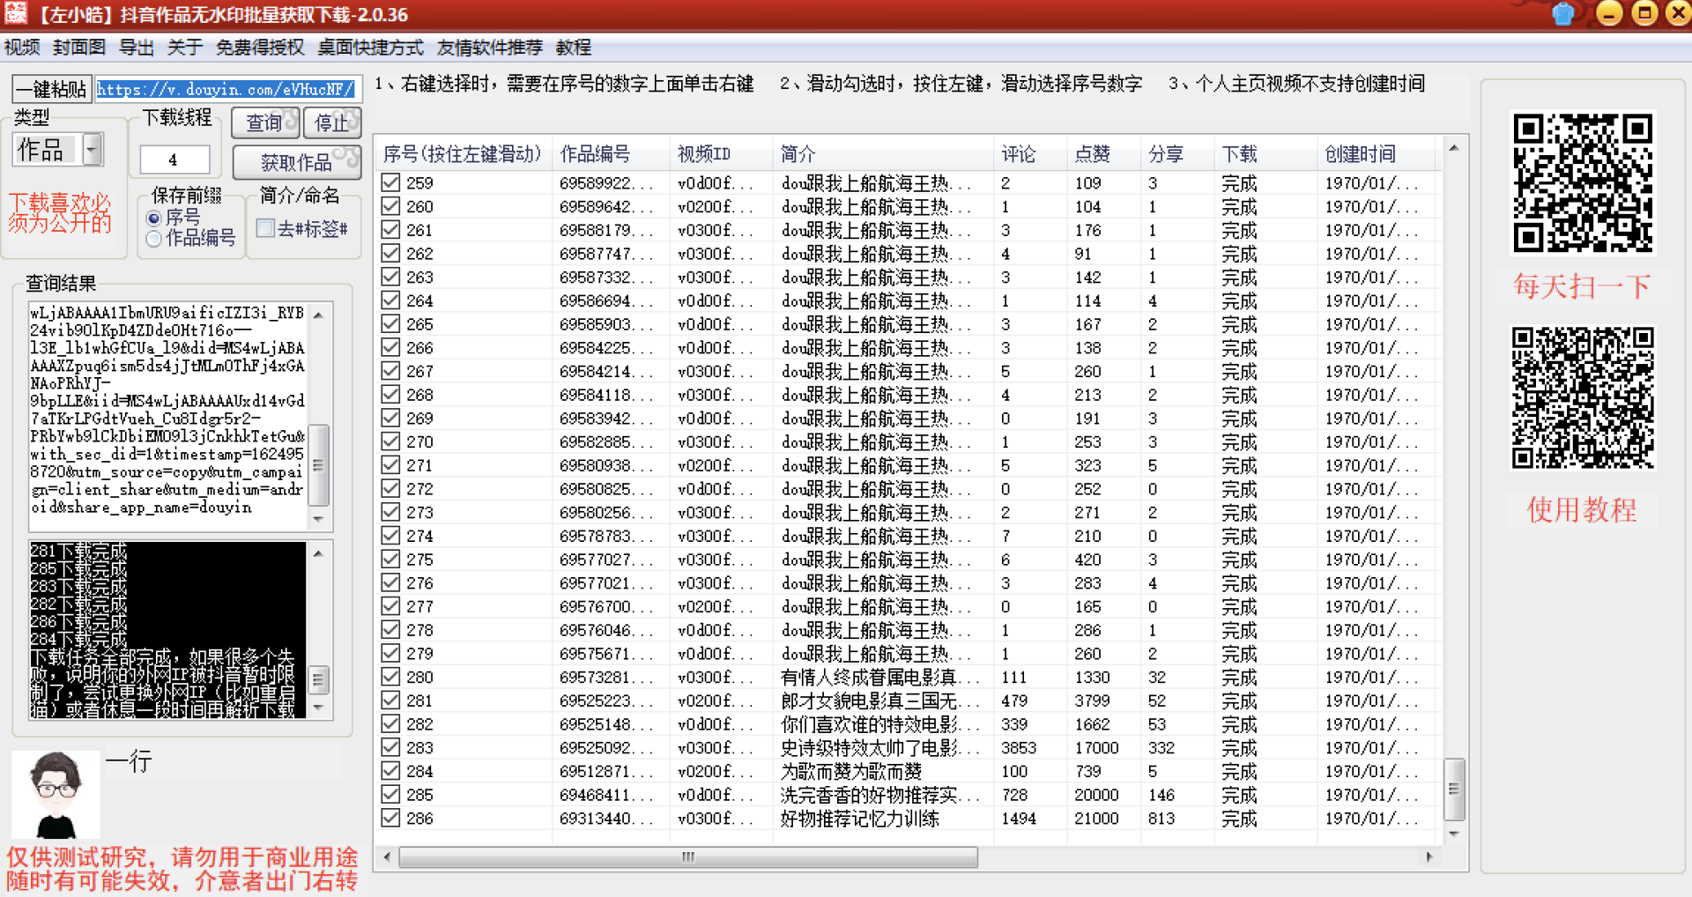The height and width of the screenshot is (897, 1692).
Task: Close the Douyin downloader window
Action: pos(1679,13)
